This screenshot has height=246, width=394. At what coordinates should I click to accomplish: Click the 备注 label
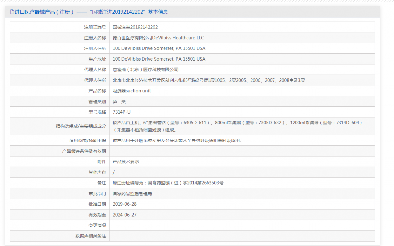click(102, 183)
